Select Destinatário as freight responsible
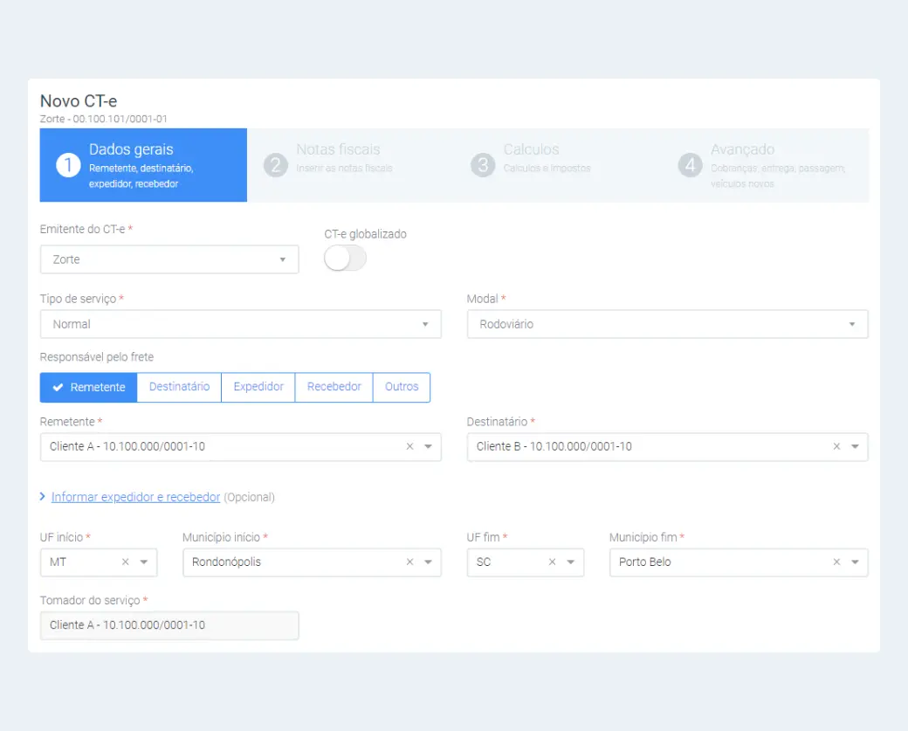 click(x=179, y=387)
